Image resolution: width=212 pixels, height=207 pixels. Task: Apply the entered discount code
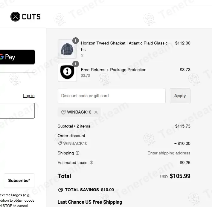click(x=180, y=96)
